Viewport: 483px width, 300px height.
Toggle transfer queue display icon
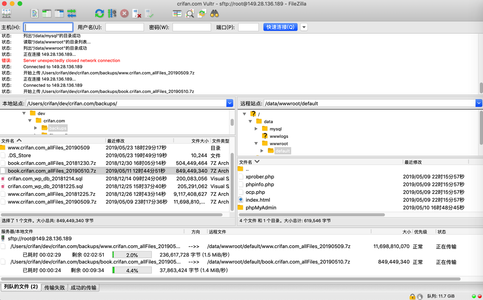pyautogui.click(x=72, y=14)
